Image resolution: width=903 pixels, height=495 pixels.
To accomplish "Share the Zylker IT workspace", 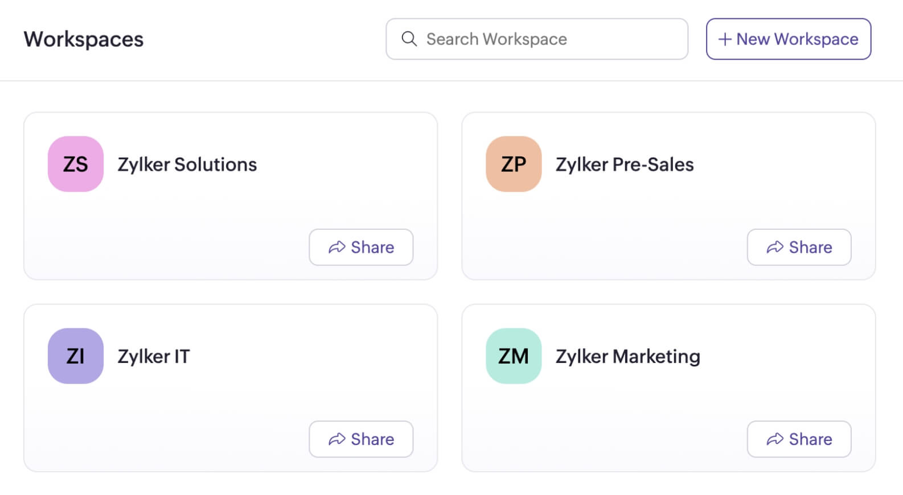I will point(361,439).
